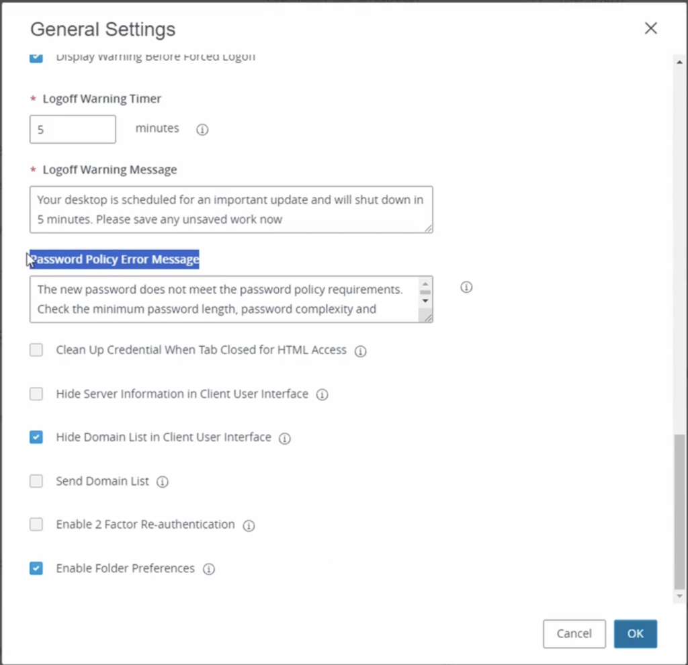Click the General Settings dialog title

tap(103, 30)
